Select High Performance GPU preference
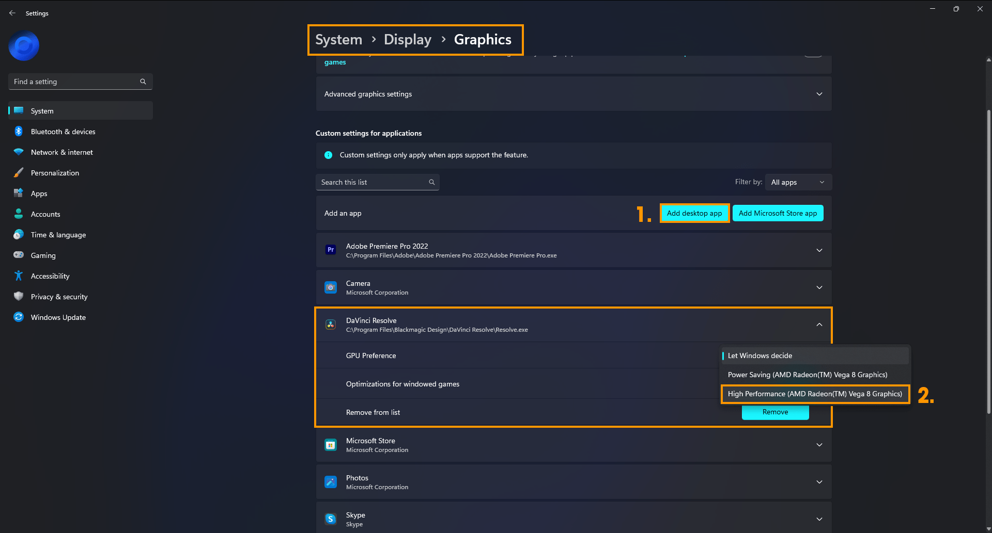Image resolution: width=992 pixels, height=533 pixels. point(815,394)
